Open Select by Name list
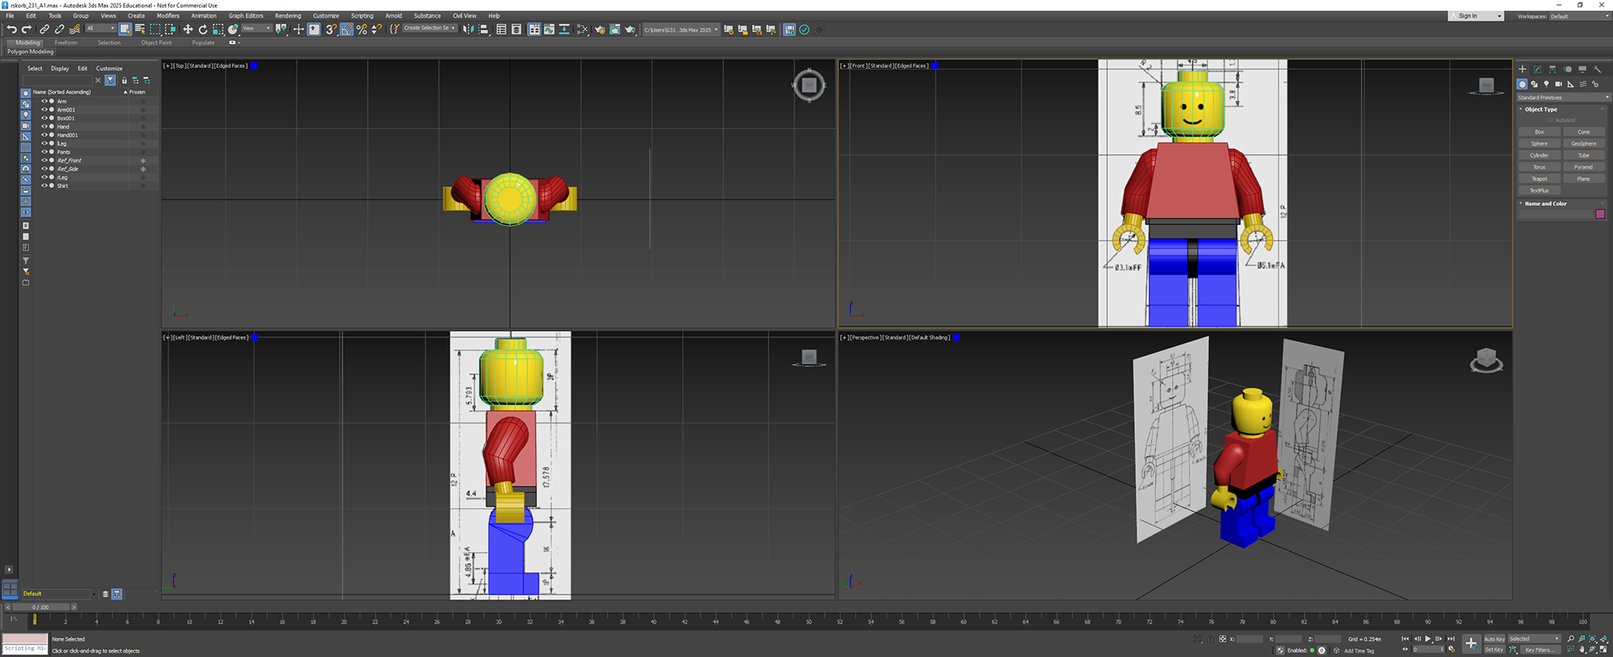1613x657 pixels. 139,29
